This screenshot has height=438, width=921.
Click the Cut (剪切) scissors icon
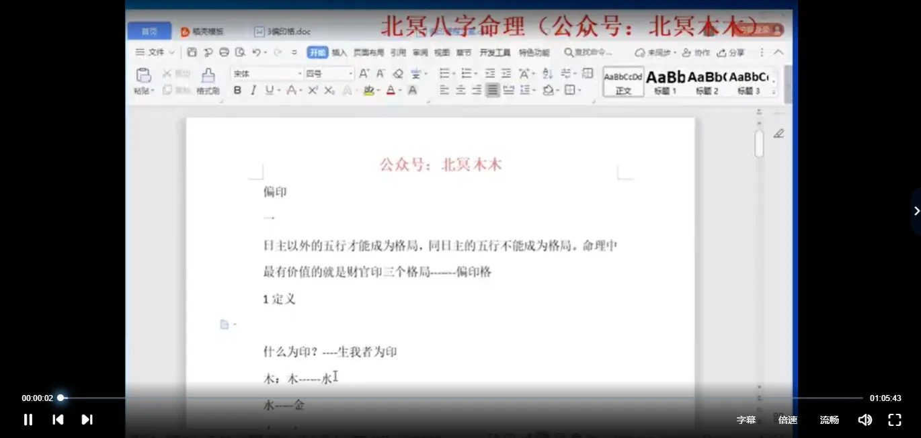[x=167, y=73]
